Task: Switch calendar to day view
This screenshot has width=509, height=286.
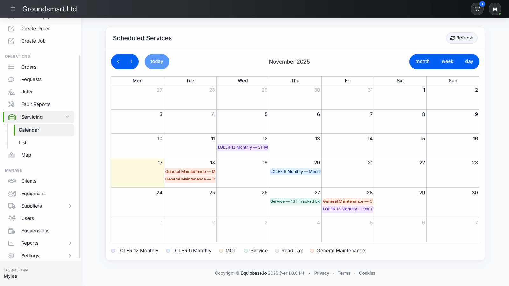Action: [x=469, y=61]
